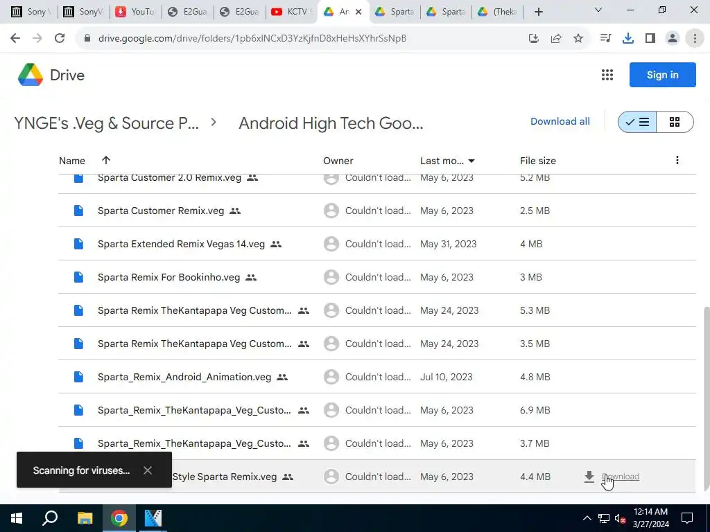710x532 pixels.
Task: Open the tab search dropdown
Action: [598, 10]
